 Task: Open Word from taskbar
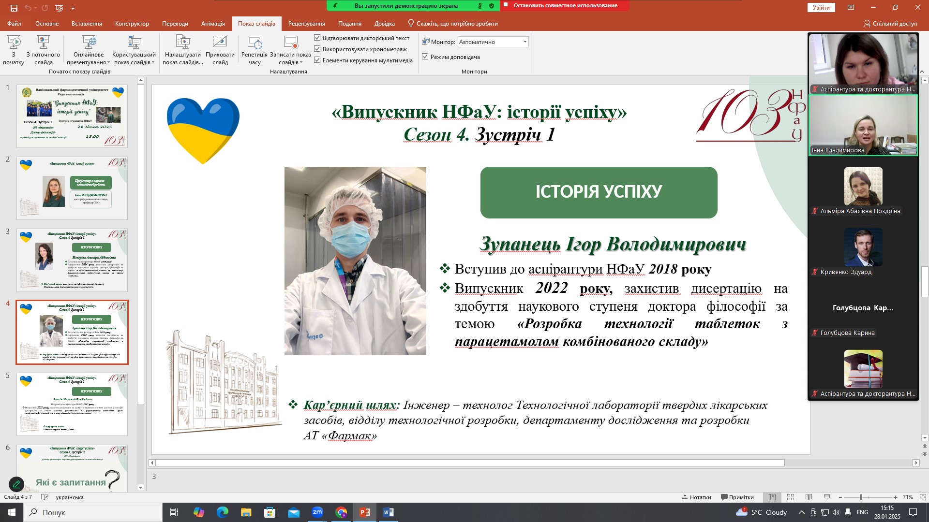(x=389, y=512)
